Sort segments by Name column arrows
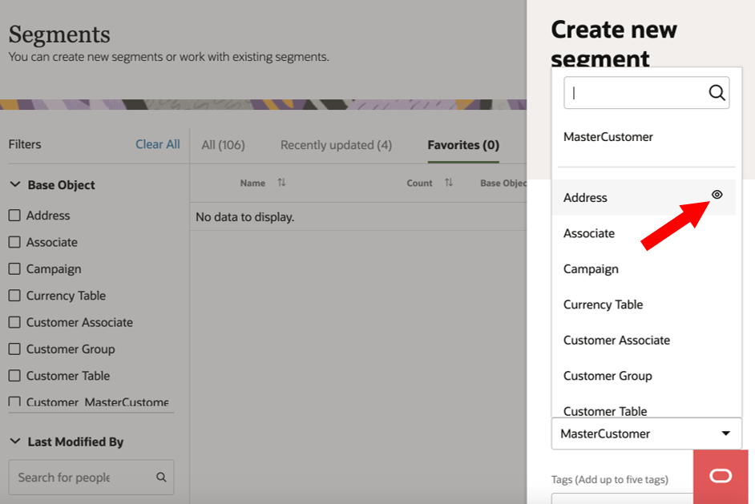 pyautogui.click(x=281, y=183)
